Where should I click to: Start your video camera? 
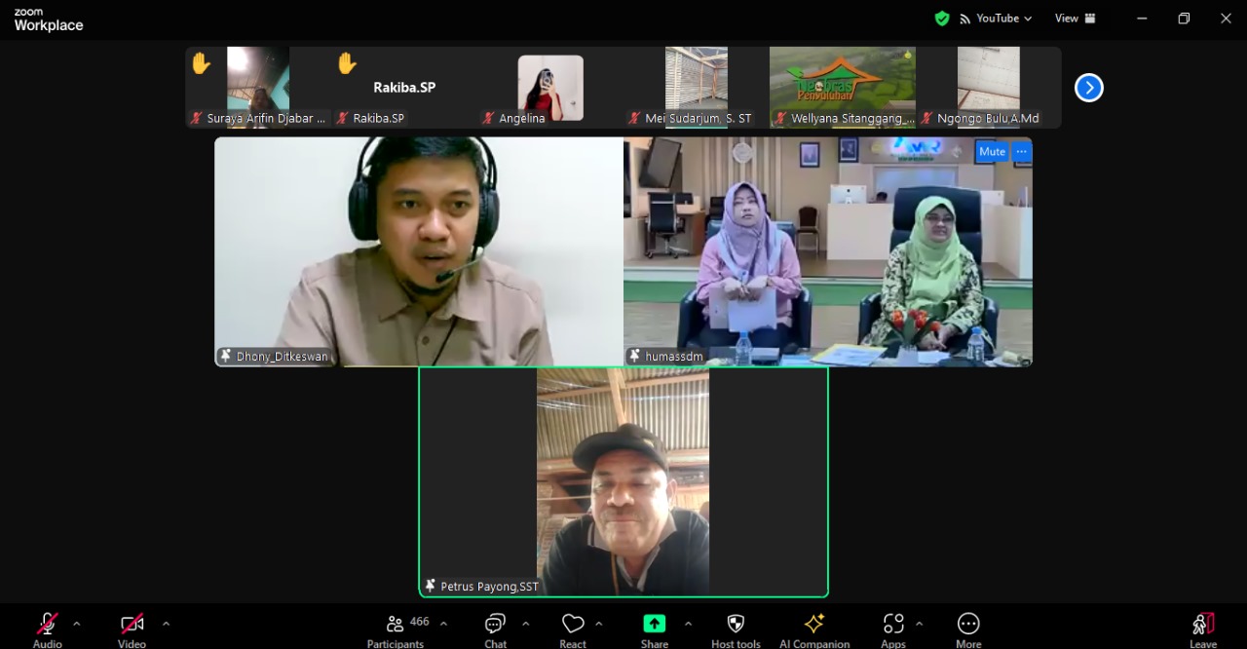(131, 625)
